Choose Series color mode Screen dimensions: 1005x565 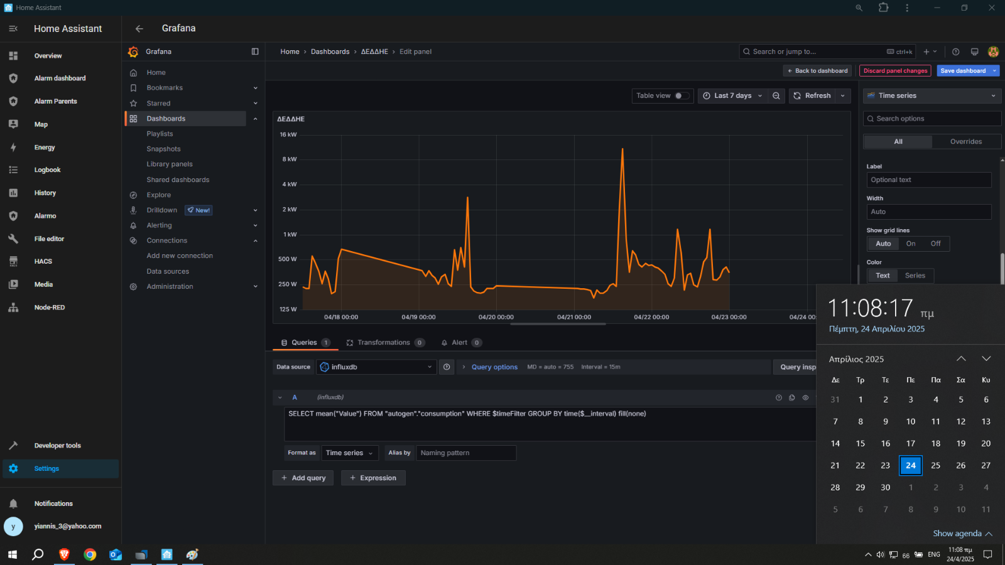[915, 276]
